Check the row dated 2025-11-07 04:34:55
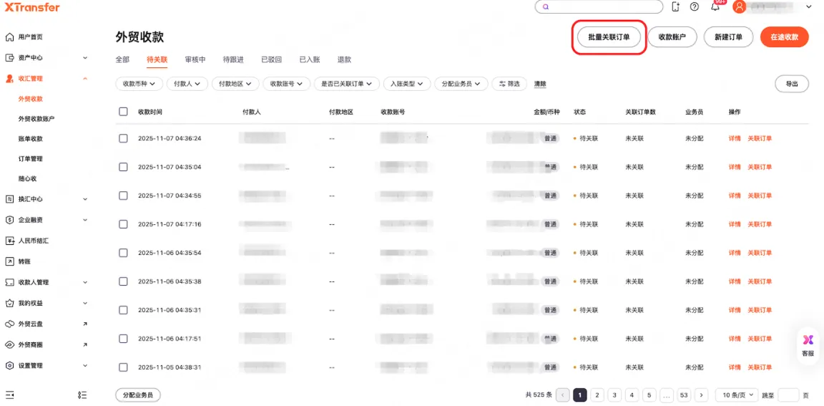The height and width of the screenshot is (406, 824). coord(124,195)
